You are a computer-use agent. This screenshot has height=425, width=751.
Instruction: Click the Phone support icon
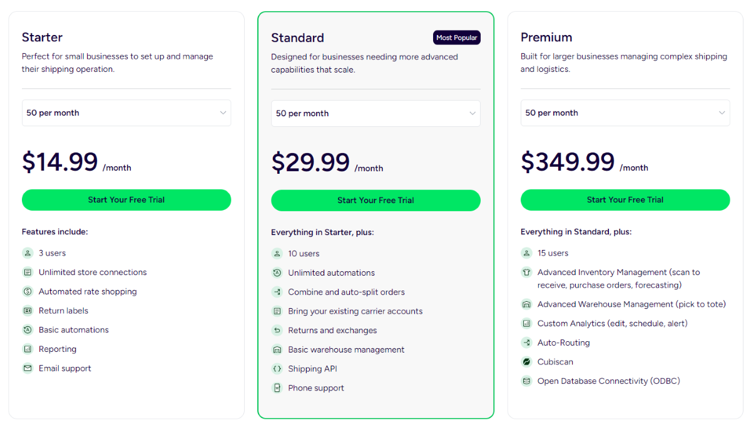[x=277, y=388]
